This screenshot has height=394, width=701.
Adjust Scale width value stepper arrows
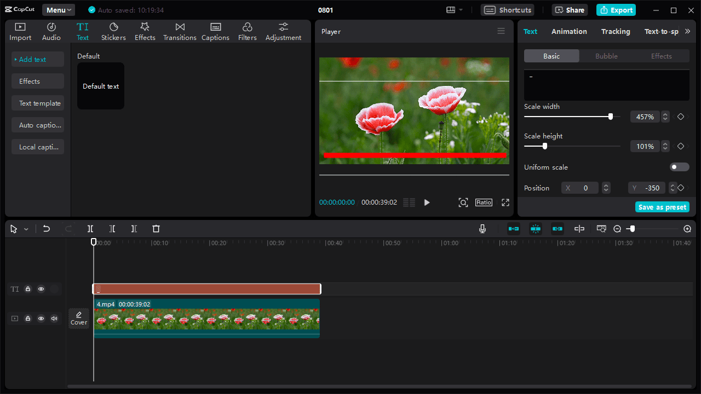pyautogui.click(x=665, y=117)
